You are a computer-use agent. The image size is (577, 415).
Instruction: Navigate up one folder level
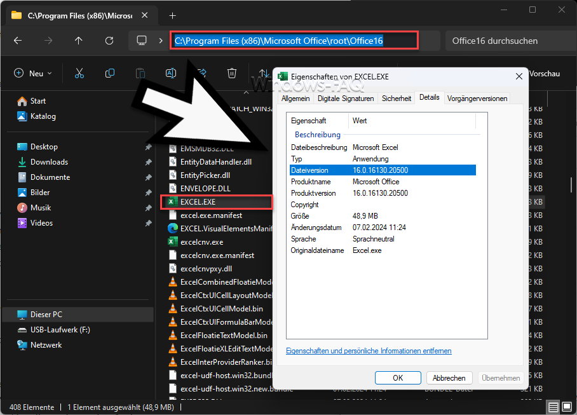(78, 41)
